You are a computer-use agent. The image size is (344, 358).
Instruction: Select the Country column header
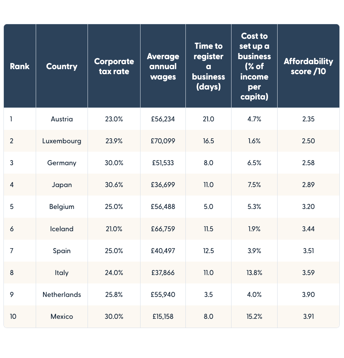[x=61, y=66]
